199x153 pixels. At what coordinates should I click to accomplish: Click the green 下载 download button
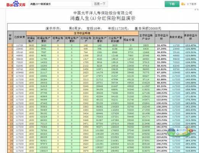[172, 4]
